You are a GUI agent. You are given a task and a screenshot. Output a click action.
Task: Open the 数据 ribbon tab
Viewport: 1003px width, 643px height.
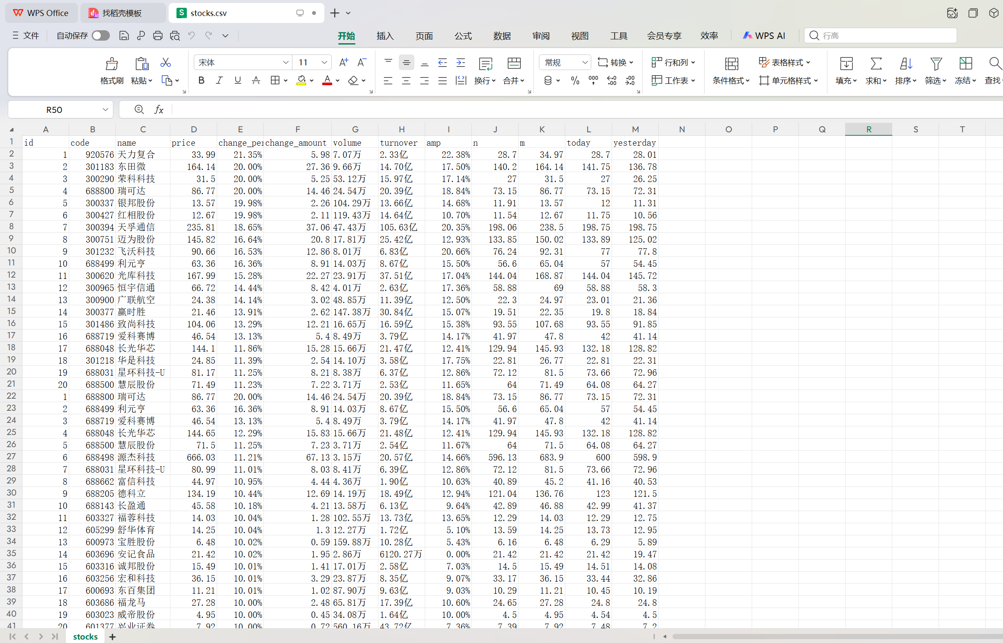click(x=502, y=36)
